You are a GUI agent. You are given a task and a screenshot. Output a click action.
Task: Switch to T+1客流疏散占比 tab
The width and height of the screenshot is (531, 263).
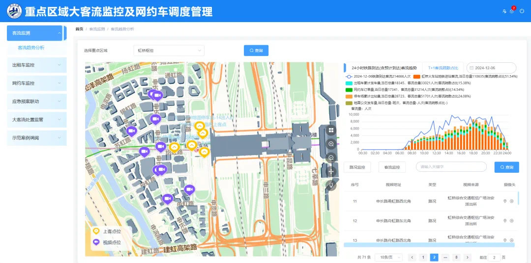[x=443, y=68]
